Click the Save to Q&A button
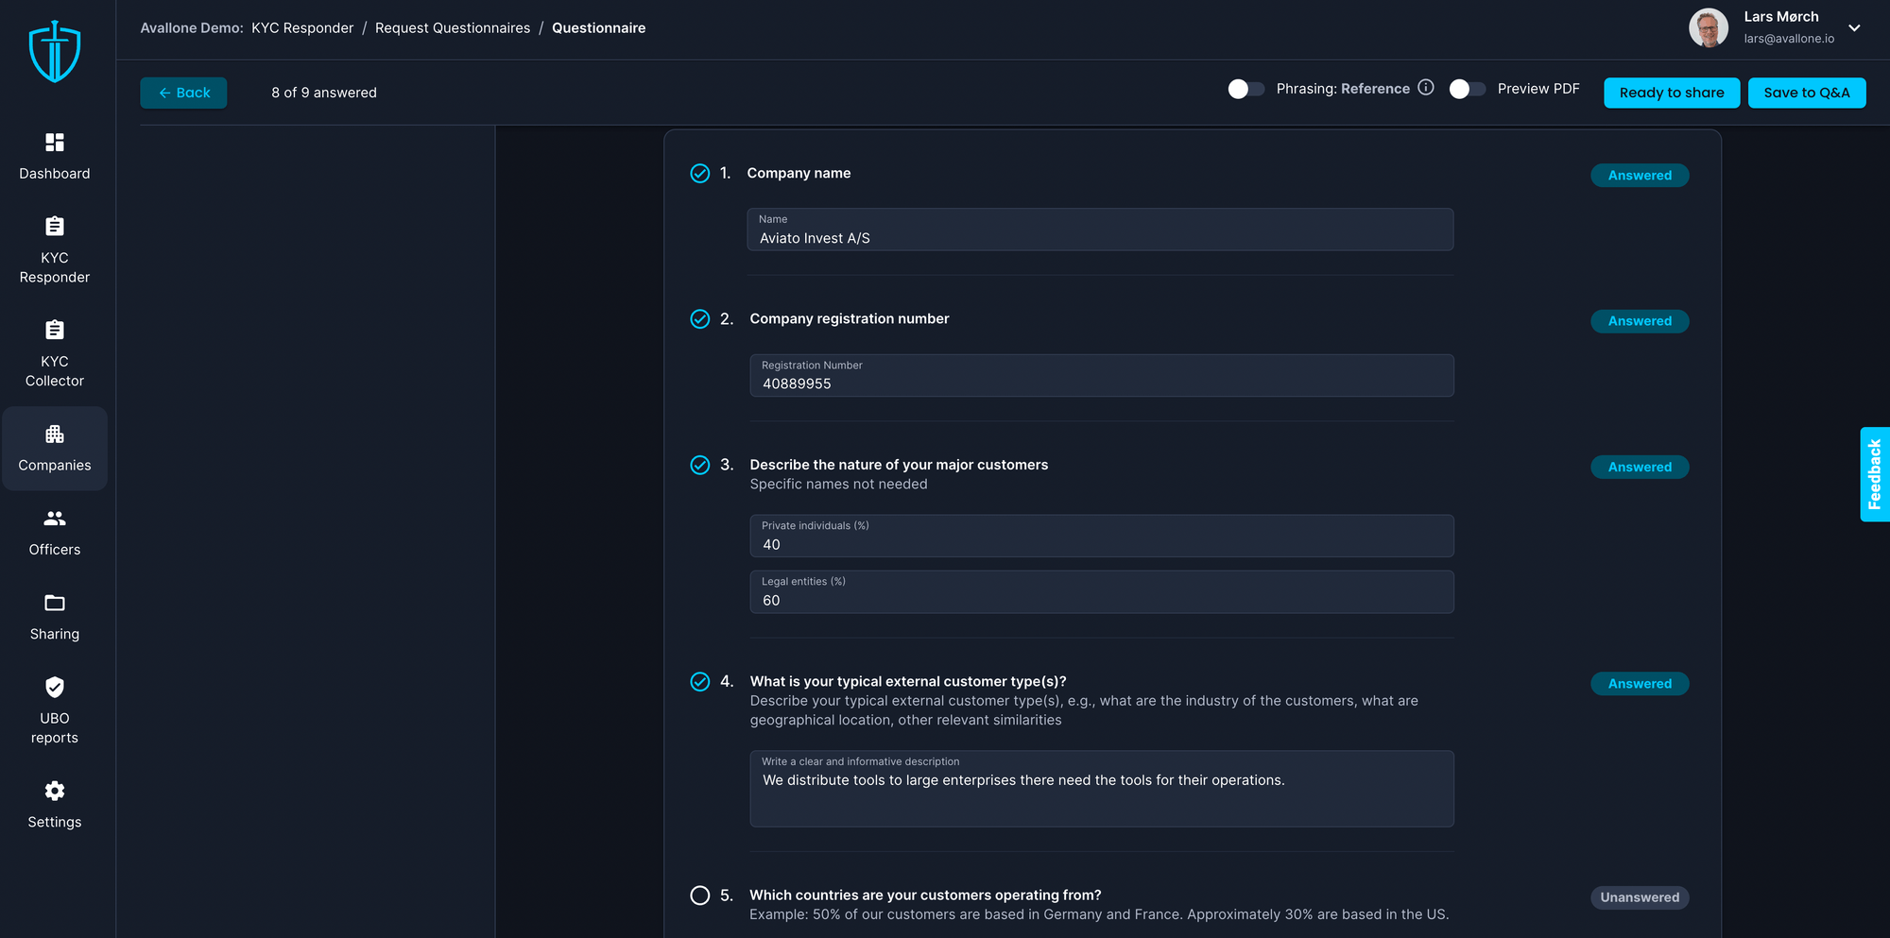The width and height of the screenshot is (1890, 938). [x=1806, y=93]
